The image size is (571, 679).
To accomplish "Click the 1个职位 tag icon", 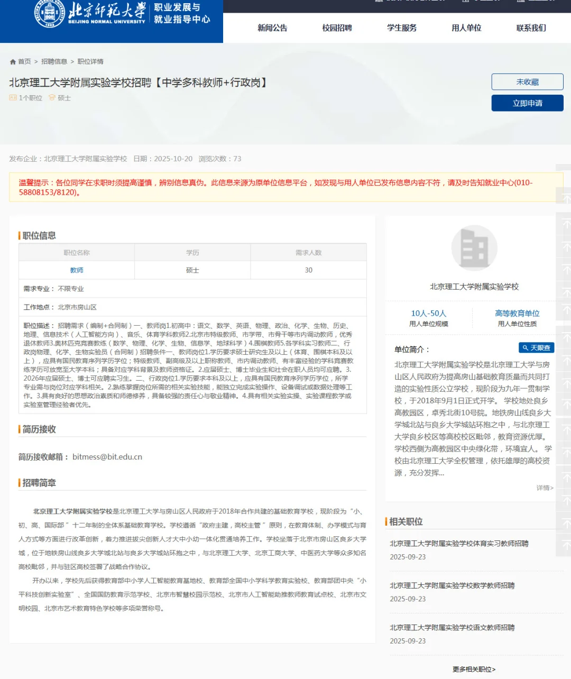I will click(13, 98).
